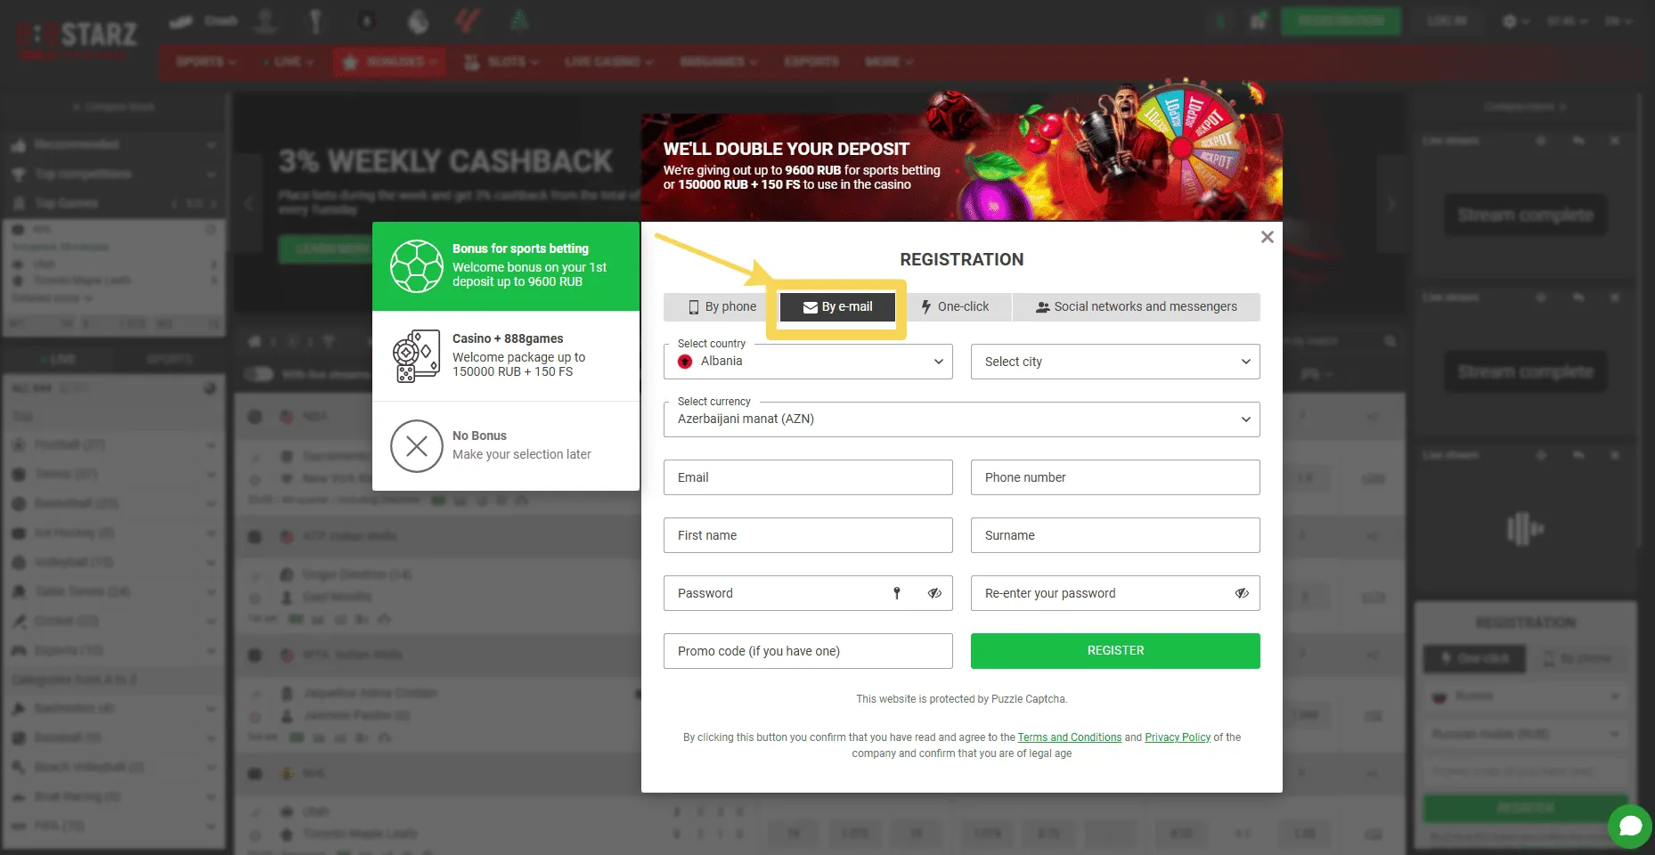Viewport: 1655px width, 855px height.
Task: Click the Email input field
Action: pos(808,477)
